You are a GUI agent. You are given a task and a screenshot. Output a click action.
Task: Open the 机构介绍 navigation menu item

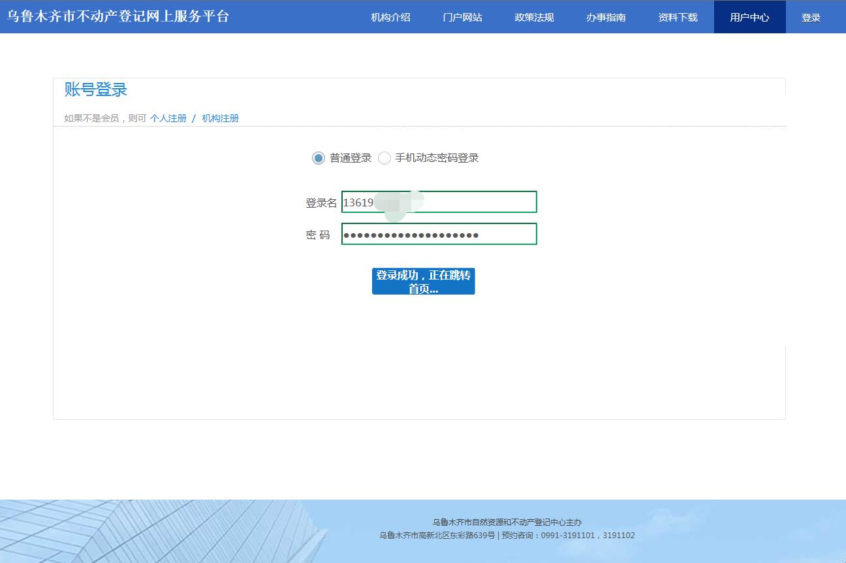(x=390, y=18)
